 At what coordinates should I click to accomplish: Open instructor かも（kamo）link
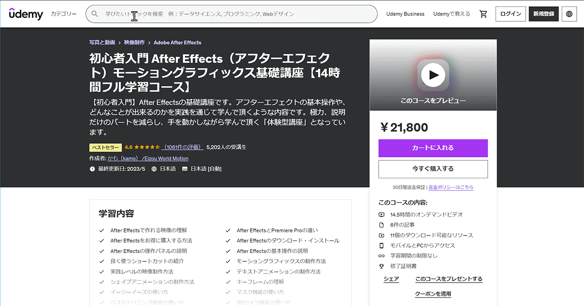148,158
